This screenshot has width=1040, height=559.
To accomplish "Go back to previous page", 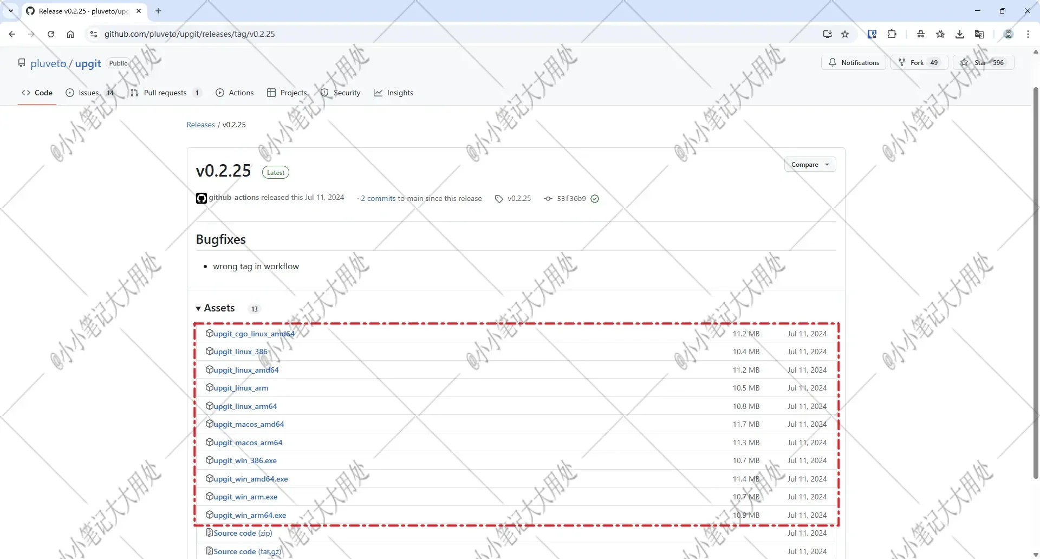I will coord(12,34).
